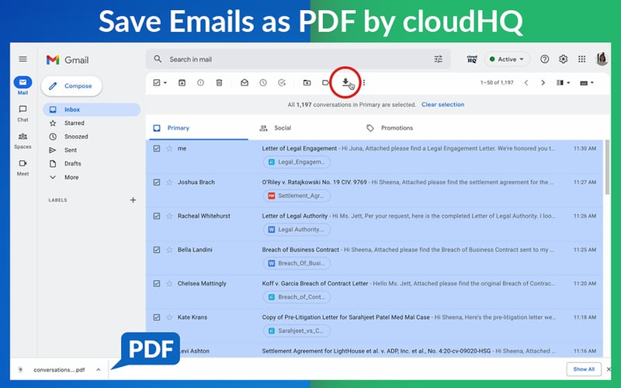The width and height of the screenshot is (621, 388).
Task: Switch to the Promotions tab
Action: point(397,128)
